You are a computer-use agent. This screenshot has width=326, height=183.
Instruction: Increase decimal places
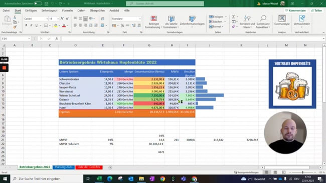pos(133,25)
